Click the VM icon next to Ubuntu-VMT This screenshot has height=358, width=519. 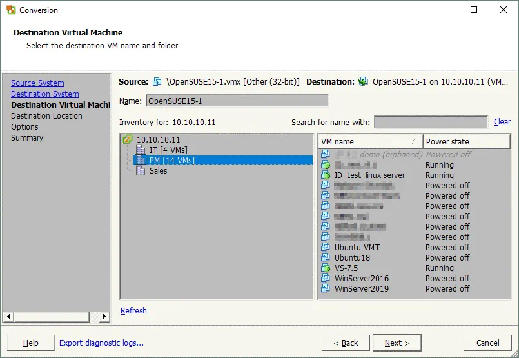pyautogui.click(x=326, y=248)
